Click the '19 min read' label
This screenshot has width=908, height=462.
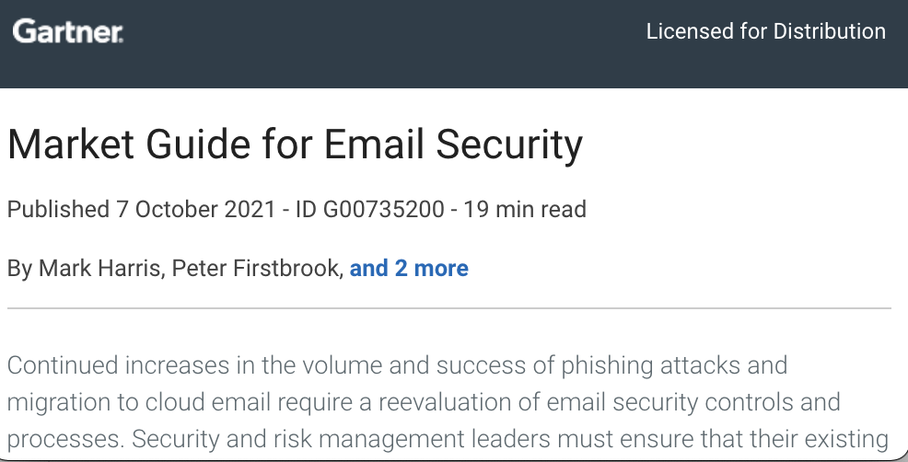click(525, 209)
